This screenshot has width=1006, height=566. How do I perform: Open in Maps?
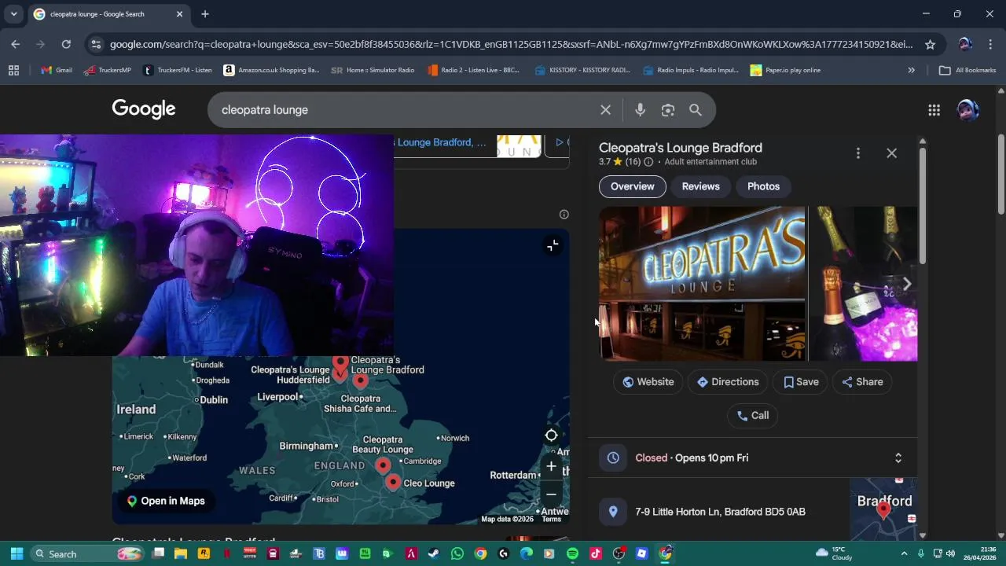[166, 501]
